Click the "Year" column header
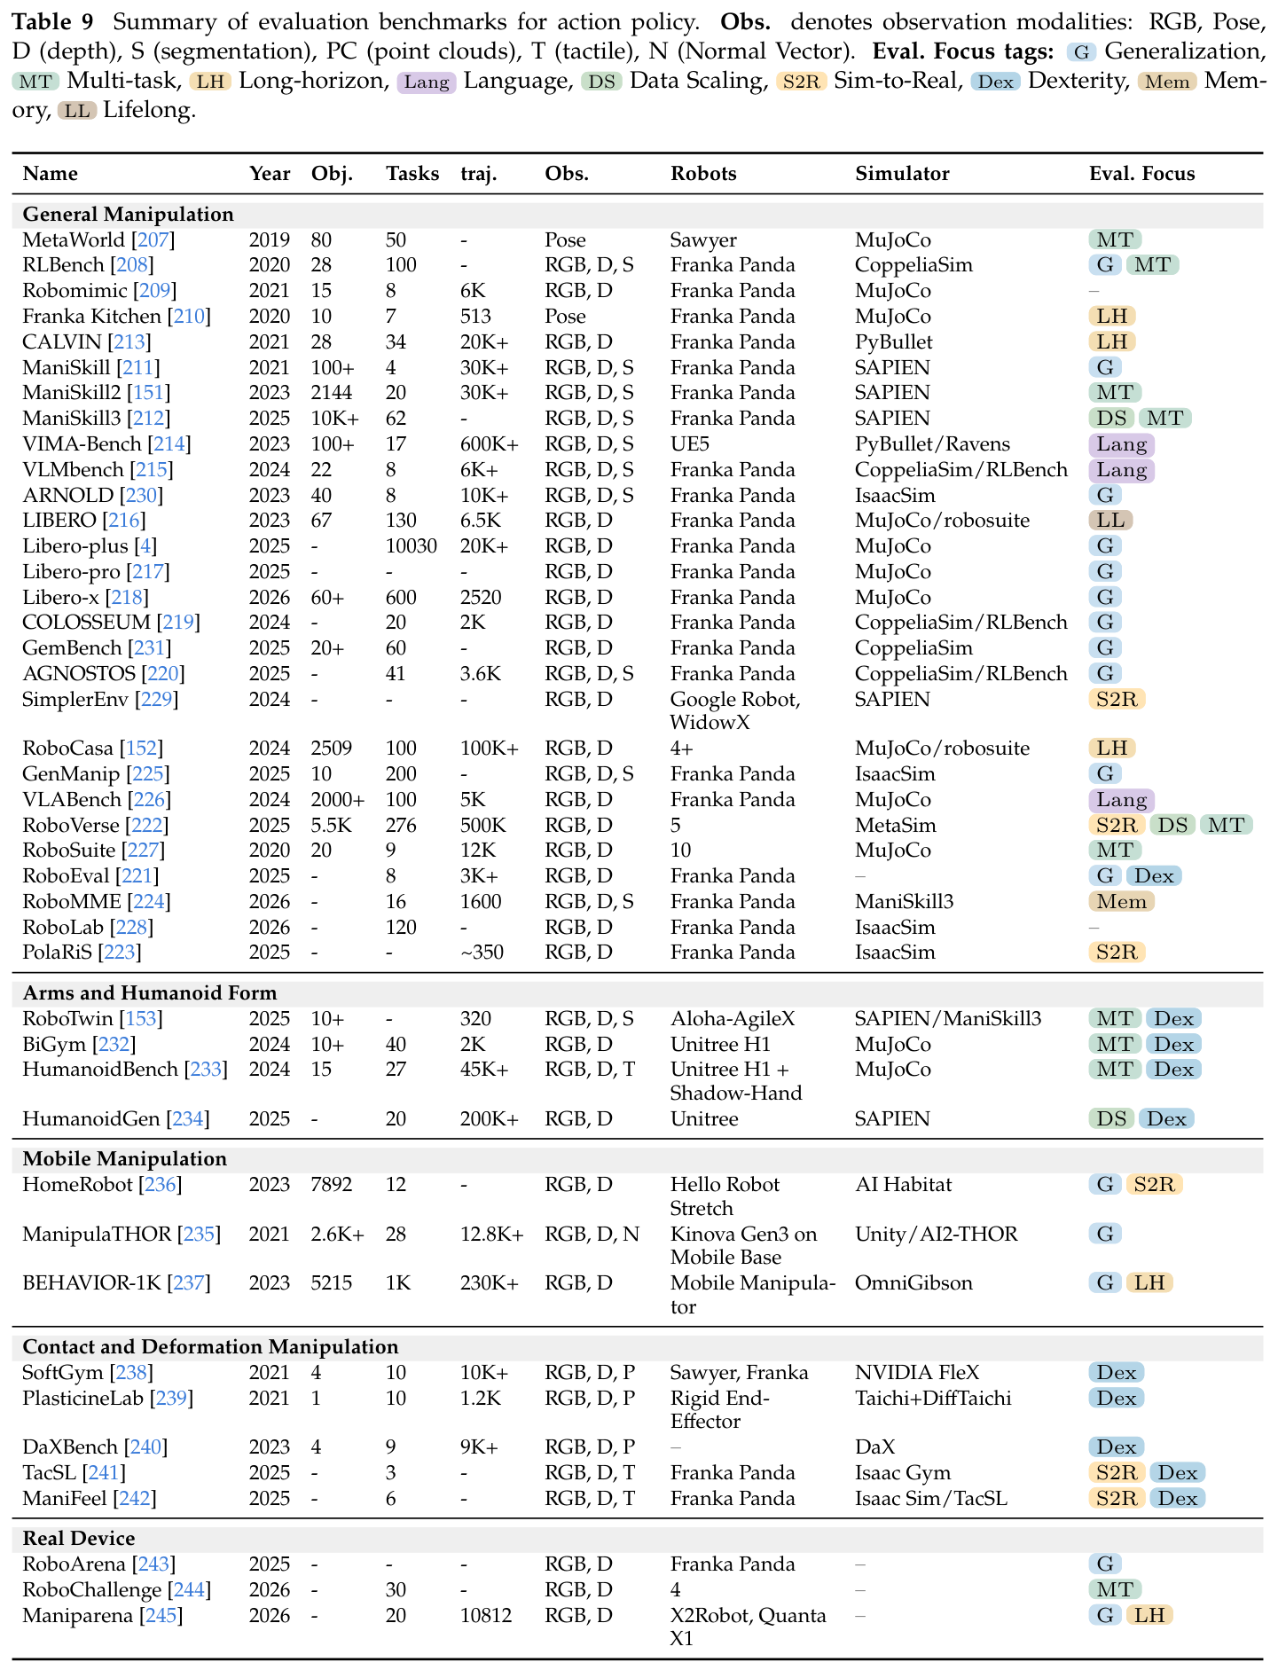1278x1670 pixels. click(270, 174)
